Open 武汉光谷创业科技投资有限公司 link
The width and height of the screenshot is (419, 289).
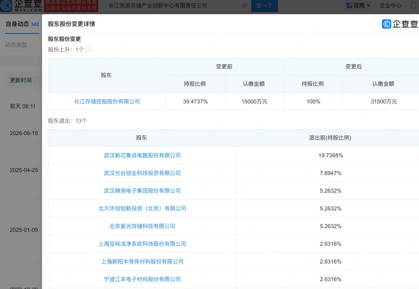click(x=142, y=173)
